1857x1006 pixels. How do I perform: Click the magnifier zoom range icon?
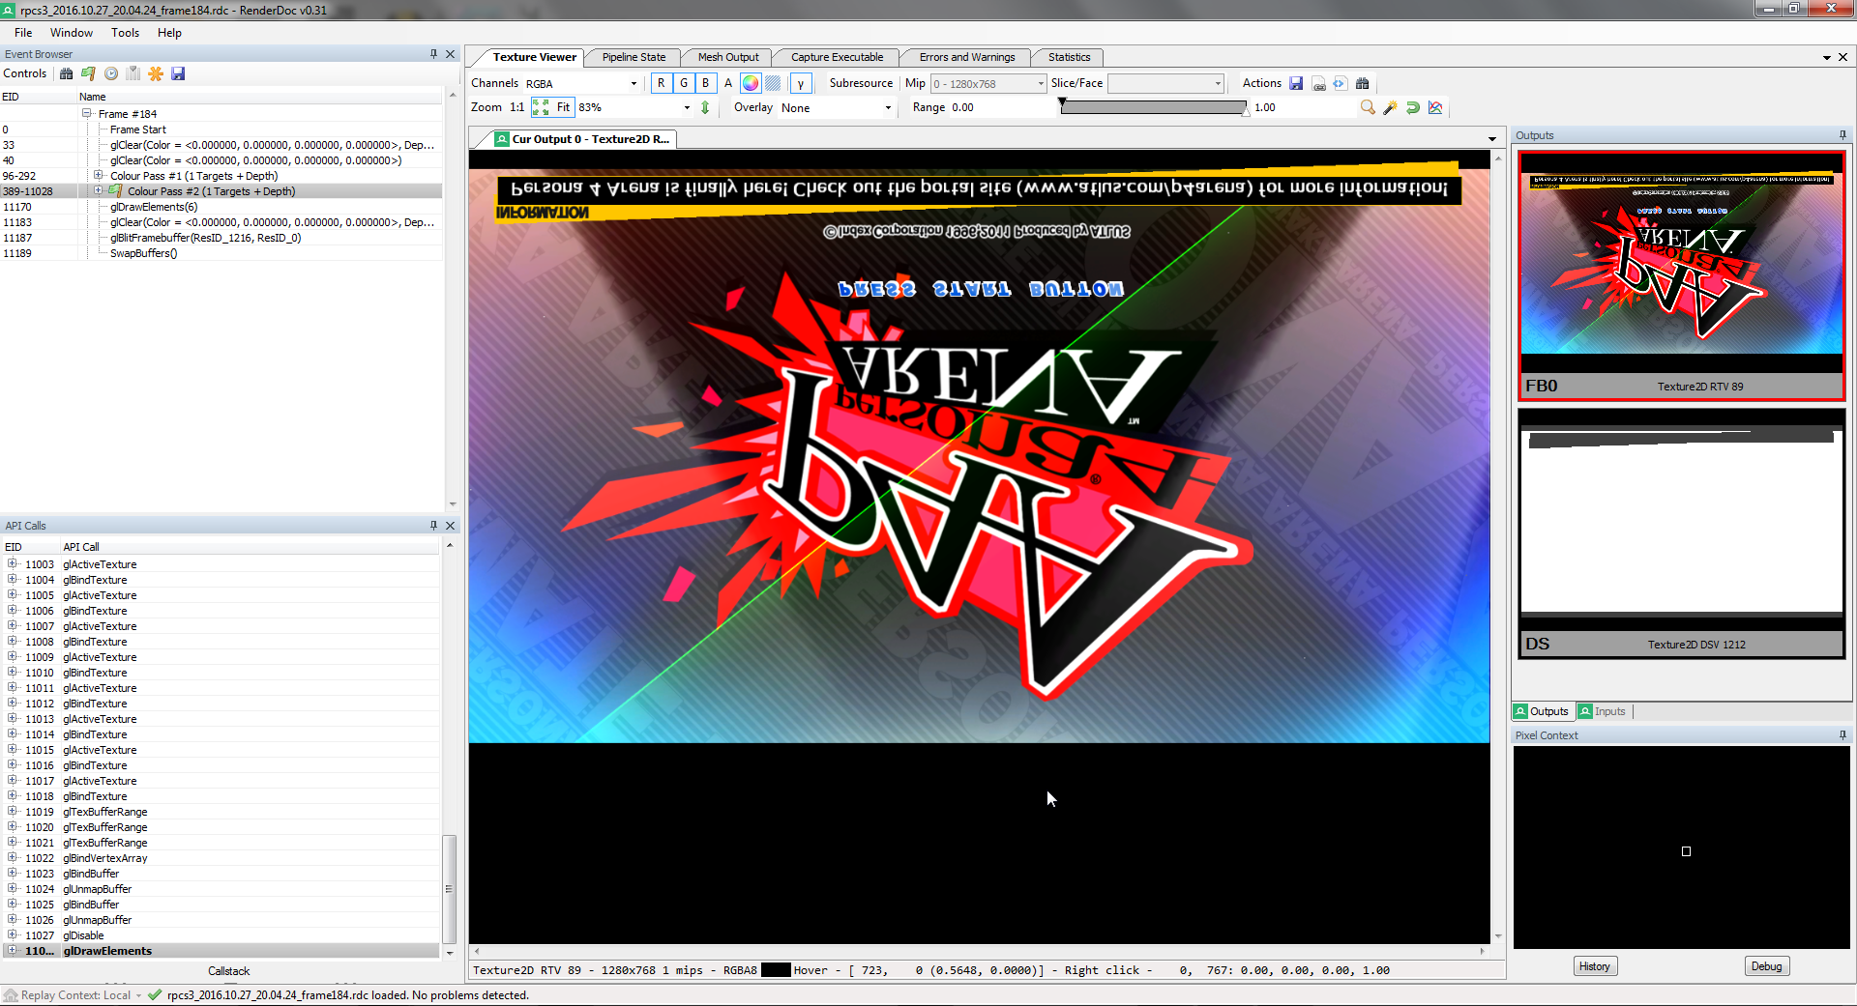(1368, 107)
